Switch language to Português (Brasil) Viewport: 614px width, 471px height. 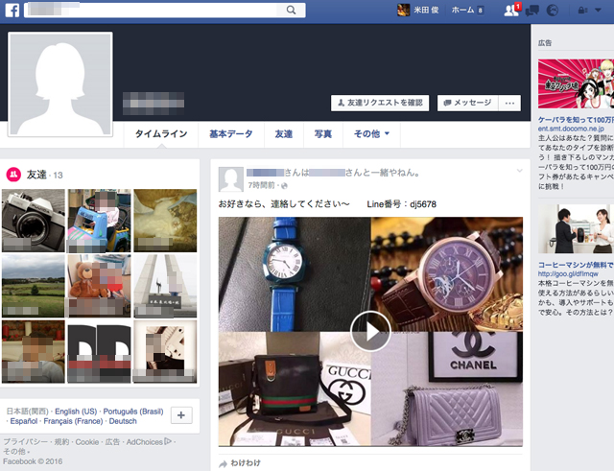coord(133,412)
